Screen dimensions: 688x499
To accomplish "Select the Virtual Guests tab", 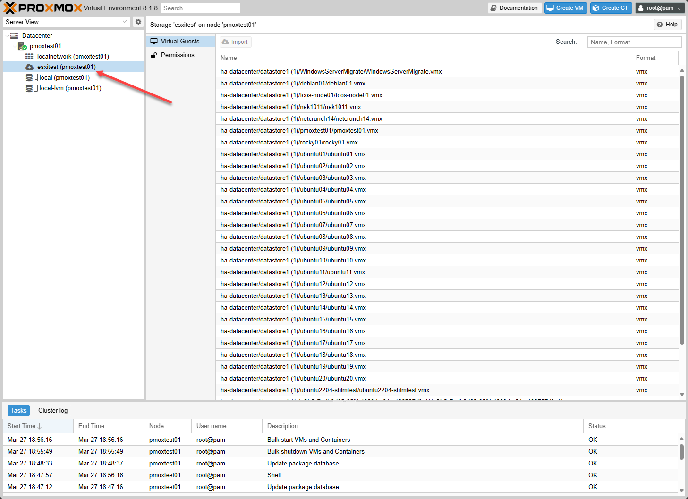I will 180,42.
